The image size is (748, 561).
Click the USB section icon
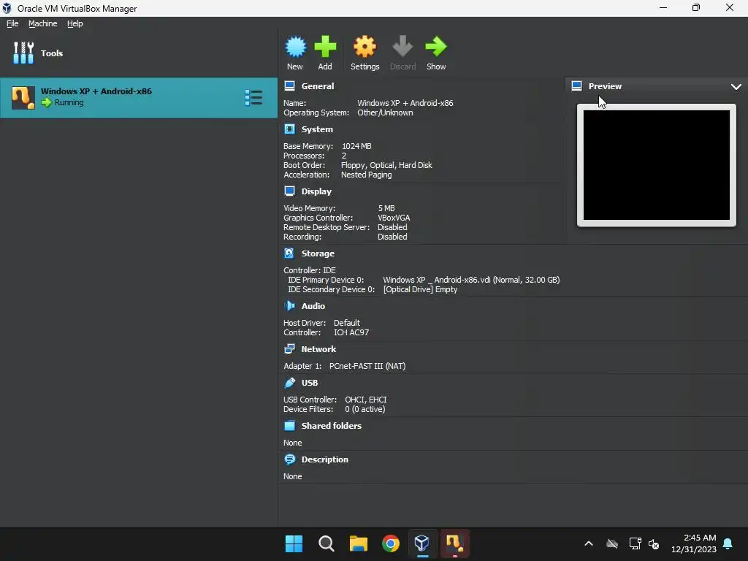(289, 383)
